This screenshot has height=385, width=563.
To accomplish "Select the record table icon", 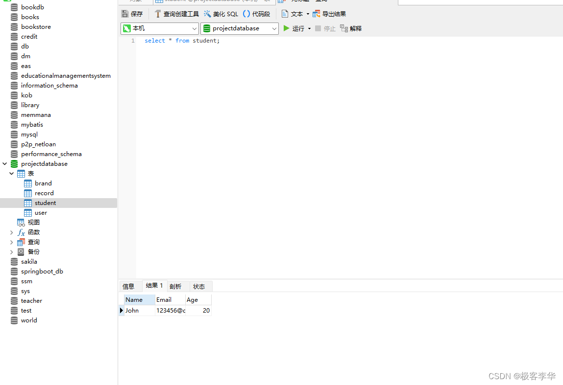I will point(28,193).
